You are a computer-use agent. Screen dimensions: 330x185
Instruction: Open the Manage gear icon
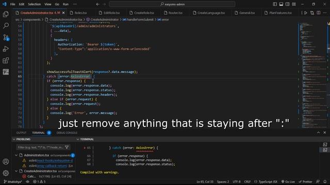tap(6, 173)
